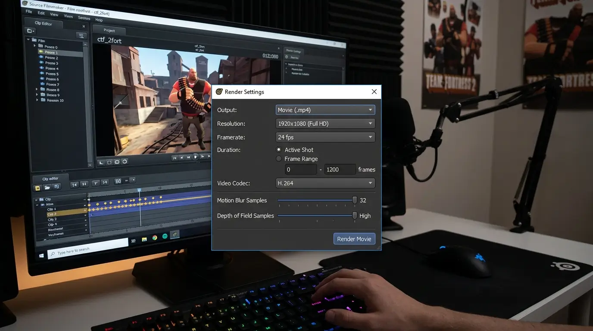Image resolution: width=593 pixels, height=331 pixels.
Task: Close the Render Settings dialog
Action: 374,91
